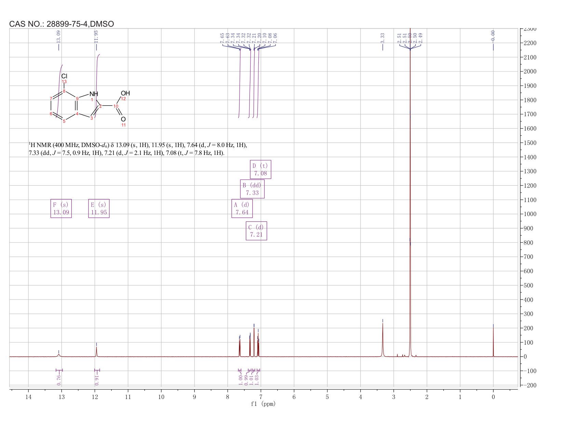This screenshot has width=564, height=436.
Task: Select the multiplet box E (s) 11.95
Action: click(x=99, y=209)
